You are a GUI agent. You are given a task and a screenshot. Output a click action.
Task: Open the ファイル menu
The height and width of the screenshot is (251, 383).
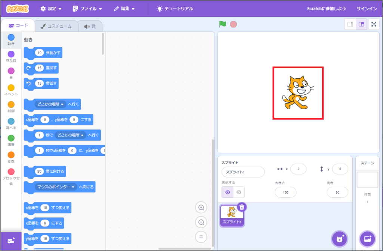tap(87, 8)
